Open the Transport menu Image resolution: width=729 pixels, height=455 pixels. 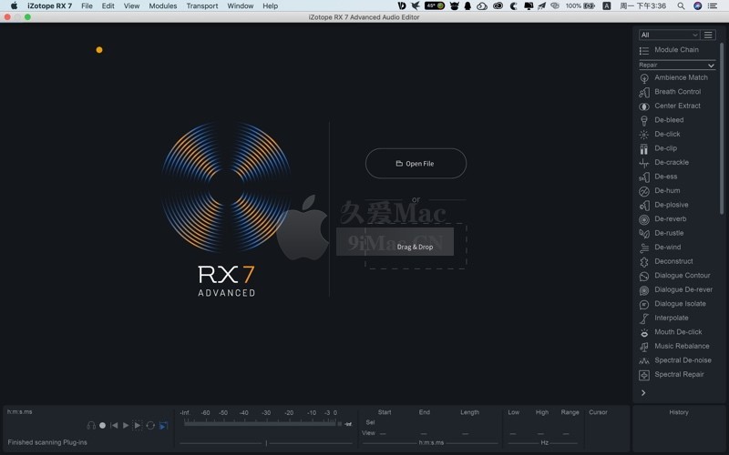(x=202, y=6)
